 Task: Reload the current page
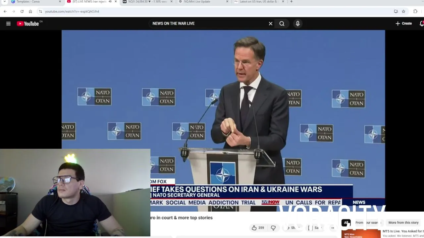click(22, 11)
